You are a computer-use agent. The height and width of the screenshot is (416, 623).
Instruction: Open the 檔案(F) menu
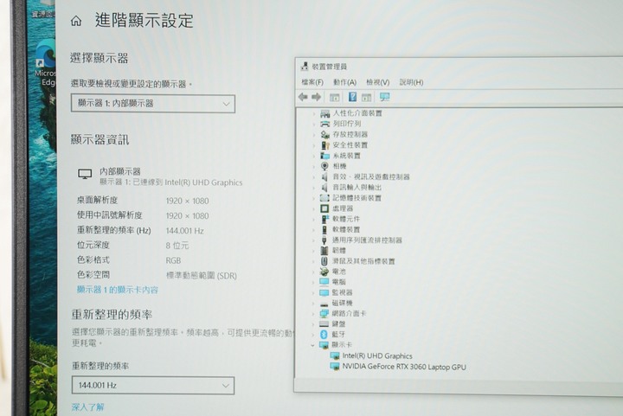click(x=312, y=82)
